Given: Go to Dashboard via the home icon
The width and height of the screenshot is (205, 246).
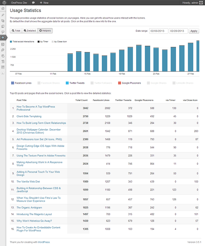Looking at the screenshot, I should (3, 8).
